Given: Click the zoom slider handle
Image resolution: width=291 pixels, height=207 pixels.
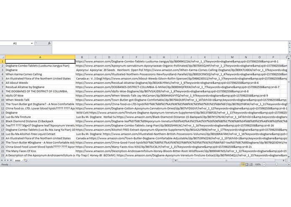Looking at the screenshot, I should [x=276, y=165].
